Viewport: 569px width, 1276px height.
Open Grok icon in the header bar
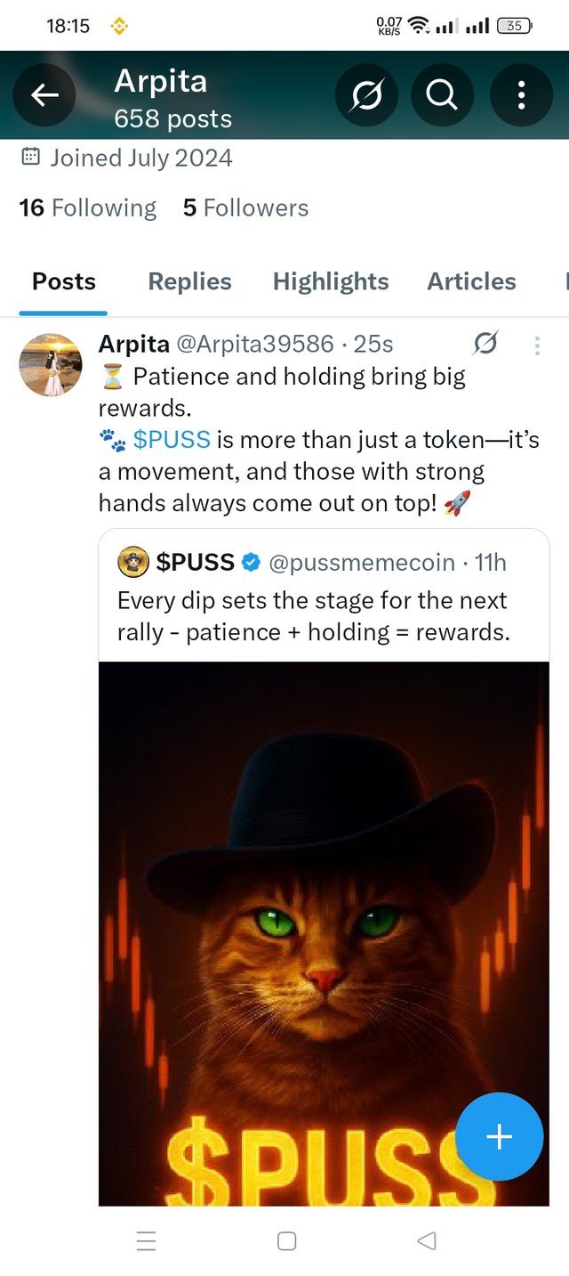click(x=366, y=94)
